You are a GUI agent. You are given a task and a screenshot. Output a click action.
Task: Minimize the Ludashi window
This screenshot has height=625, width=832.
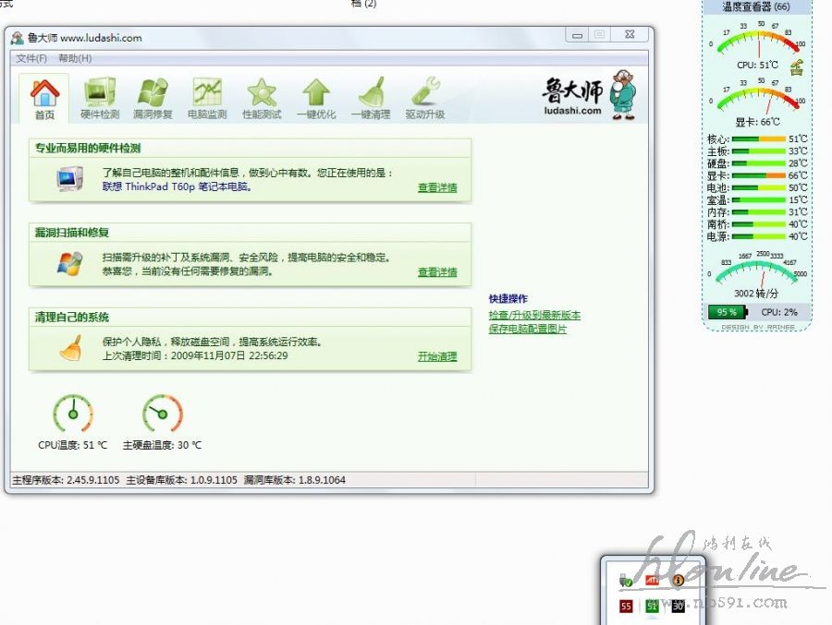tap(577, 35)
